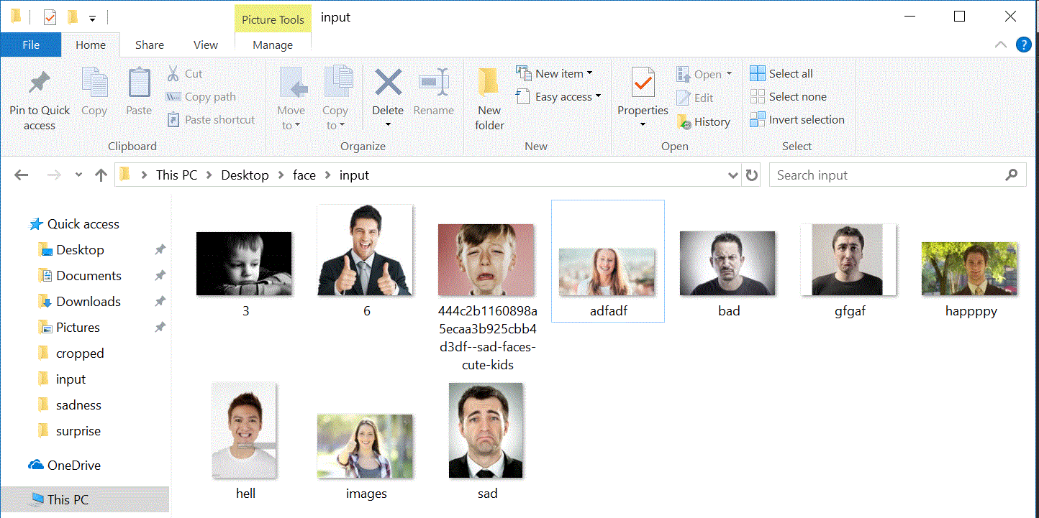Click Desktop in the address breadcrumb
The height and width of the screenshot is (518, 1039).
coord(245,175)
